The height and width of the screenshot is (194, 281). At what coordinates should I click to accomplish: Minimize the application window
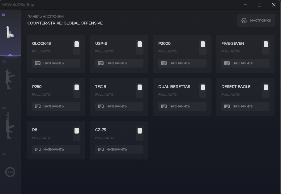point(245,5)
